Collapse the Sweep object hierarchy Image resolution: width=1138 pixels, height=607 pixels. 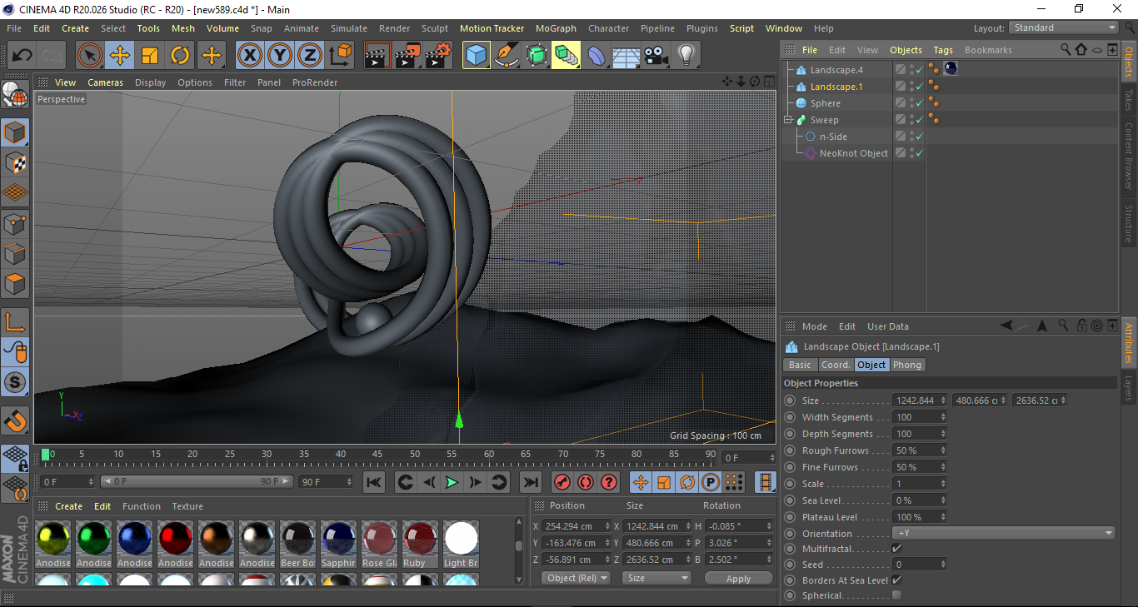(x=788, y=120)
